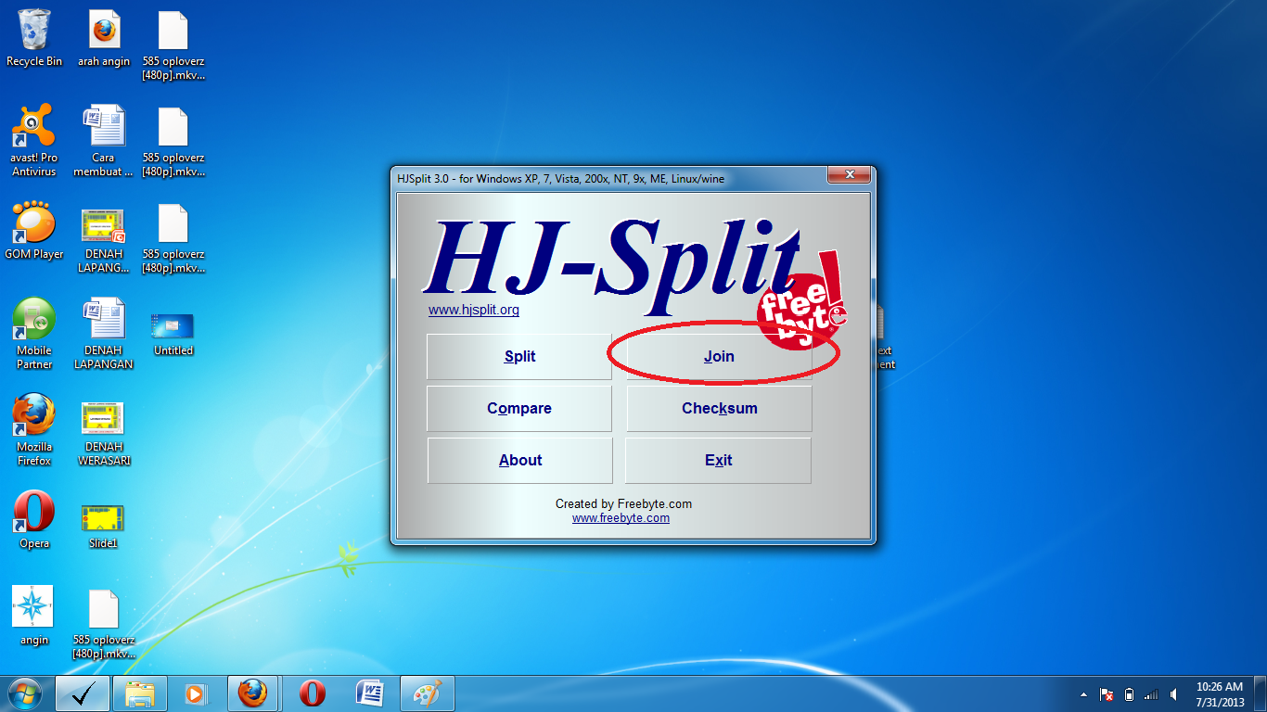Open the About dialog of HJSplit

(x=519, y=460)
